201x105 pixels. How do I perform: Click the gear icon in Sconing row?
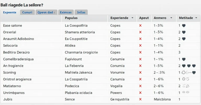(x=184, y=73)
